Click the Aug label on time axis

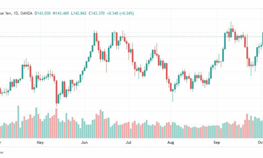pos(171,143)
